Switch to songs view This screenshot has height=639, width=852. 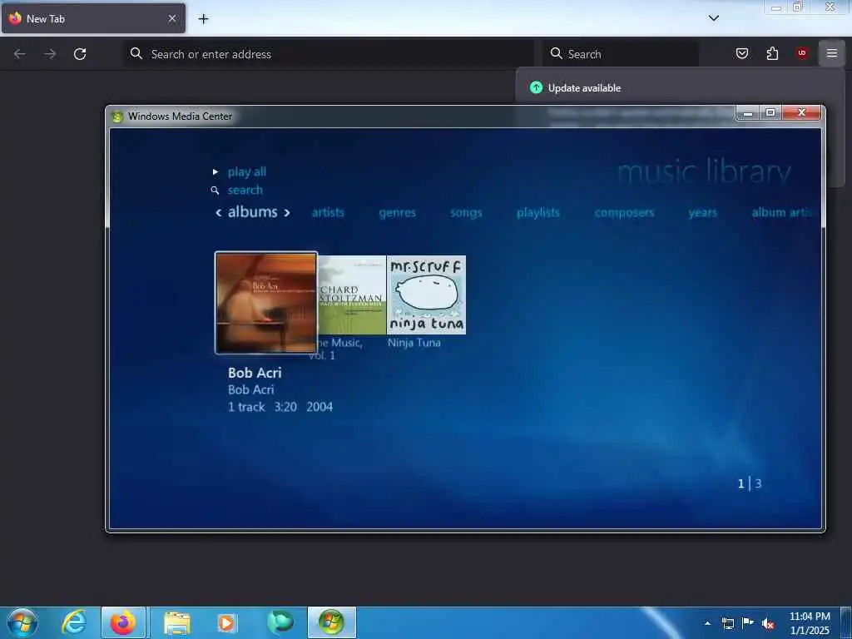point(466,212)
